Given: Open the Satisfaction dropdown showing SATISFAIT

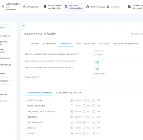Looking at the screenshot, I should [x=118, y=55].
